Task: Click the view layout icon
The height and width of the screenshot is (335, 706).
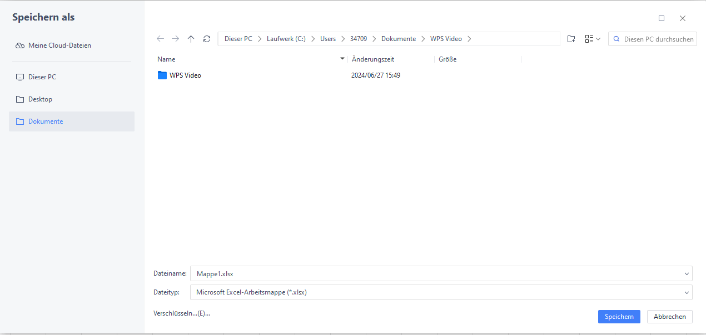Action: pyautogui.click(x=589, y=38)
